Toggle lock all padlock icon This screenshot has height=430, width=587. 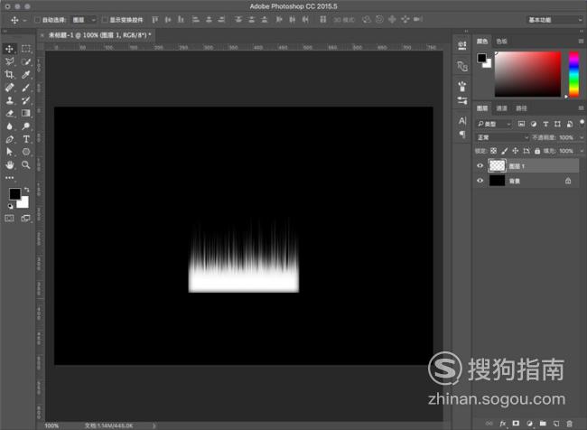(537, 151)
